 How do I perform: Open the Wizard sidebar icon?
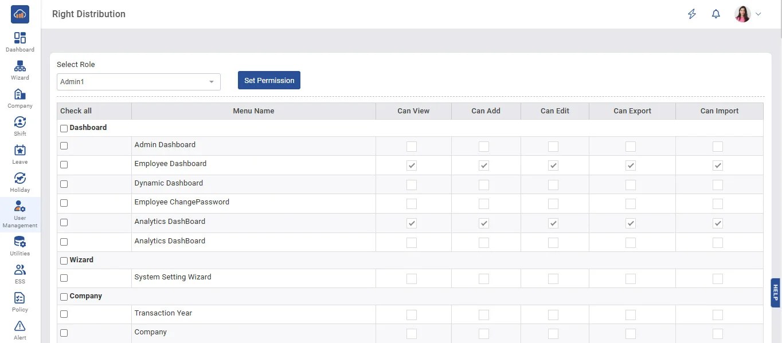pos(20,66)
